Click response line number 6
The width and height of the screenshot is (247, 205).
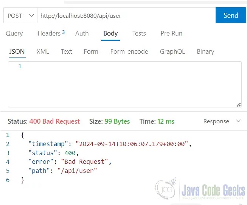[x=8, y=180]
